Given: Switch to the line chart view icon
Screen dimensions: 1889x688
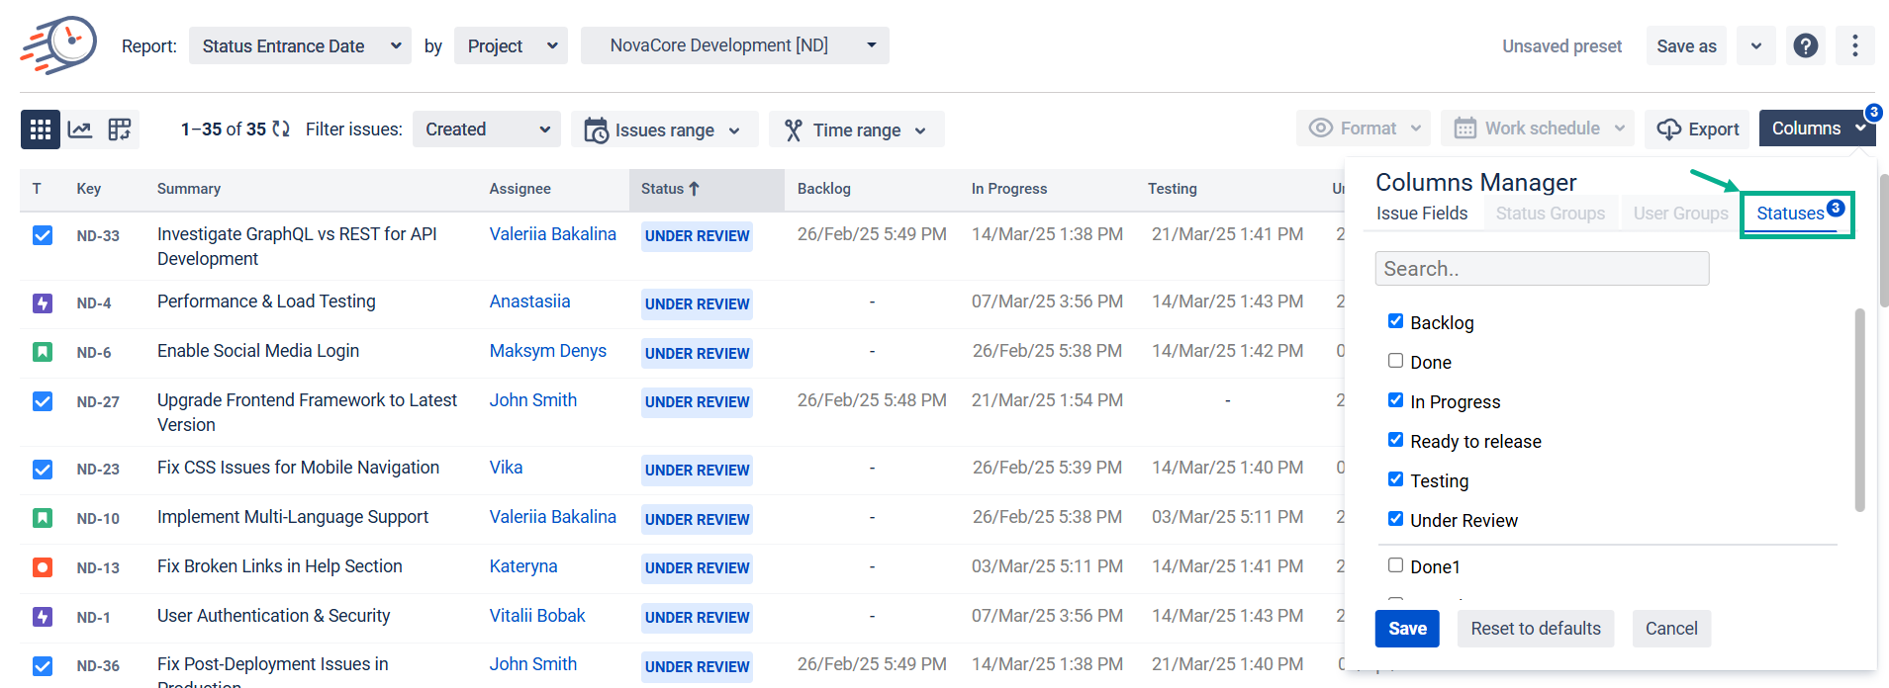Looking at the screenshot, I should [80, 129].
